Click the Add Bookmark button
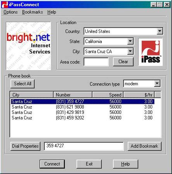This screenshot has height=174, width=172. pyautogui.click(x=144, y=146)
